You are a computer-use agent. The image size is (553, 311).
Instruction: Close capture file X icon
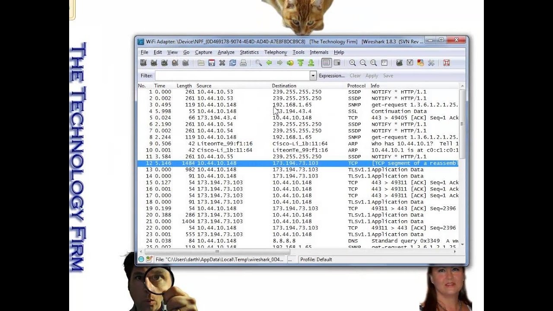tap(222, 63)
